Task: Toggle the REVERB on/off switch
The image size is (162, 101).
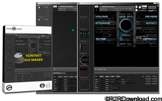Action: (138, 17)
